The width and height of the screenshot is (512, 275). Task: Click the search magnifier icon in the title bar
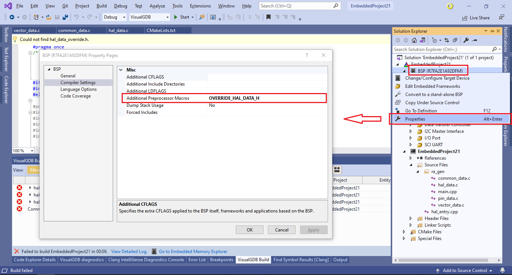(x=336, y=6)
